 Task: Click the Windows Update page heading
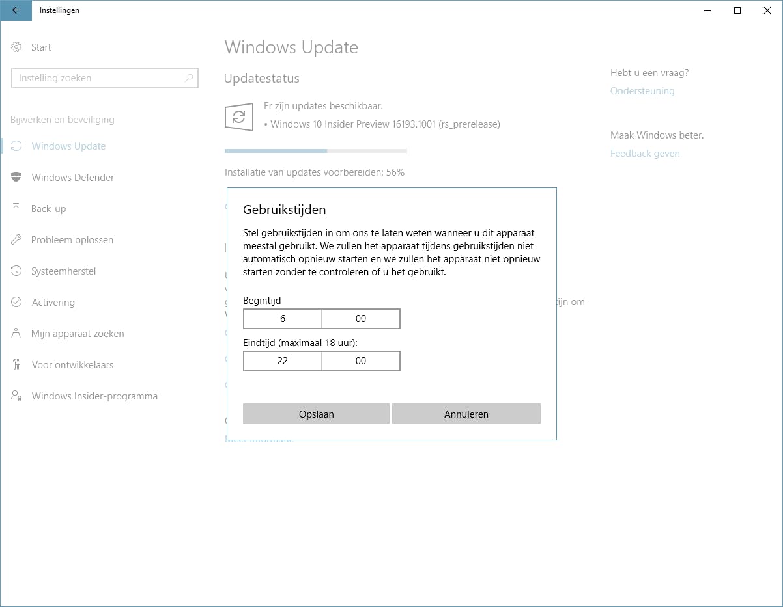pyautogui.click(x=291, y=47)
